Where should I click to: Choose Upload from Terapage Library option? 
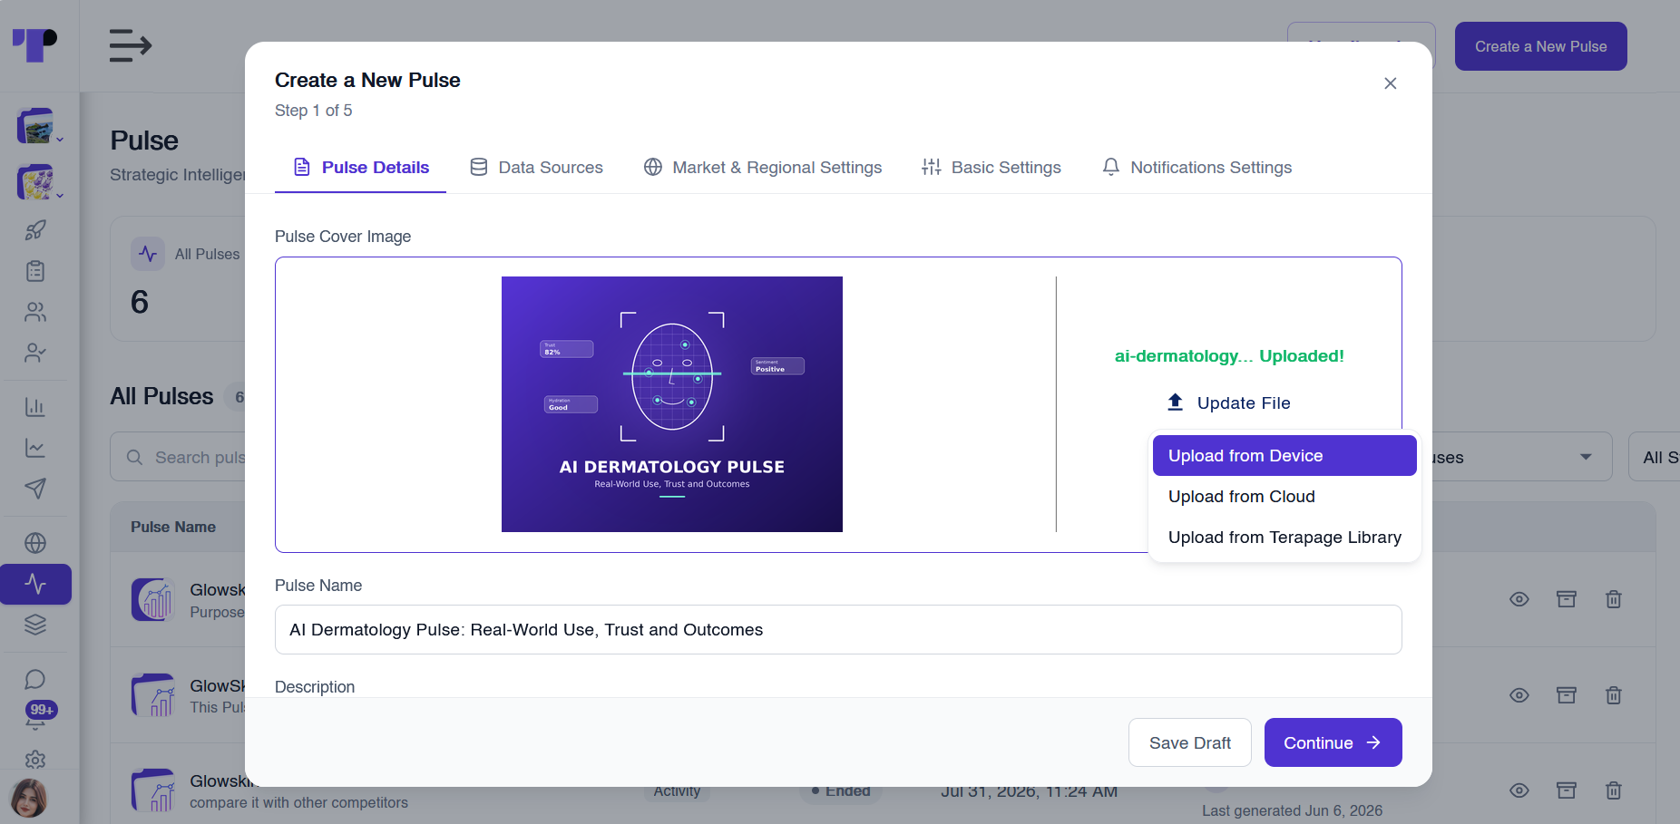(x=1284, y=538)
